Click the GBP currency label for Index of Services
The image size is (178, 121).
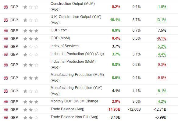coord(14,47)
